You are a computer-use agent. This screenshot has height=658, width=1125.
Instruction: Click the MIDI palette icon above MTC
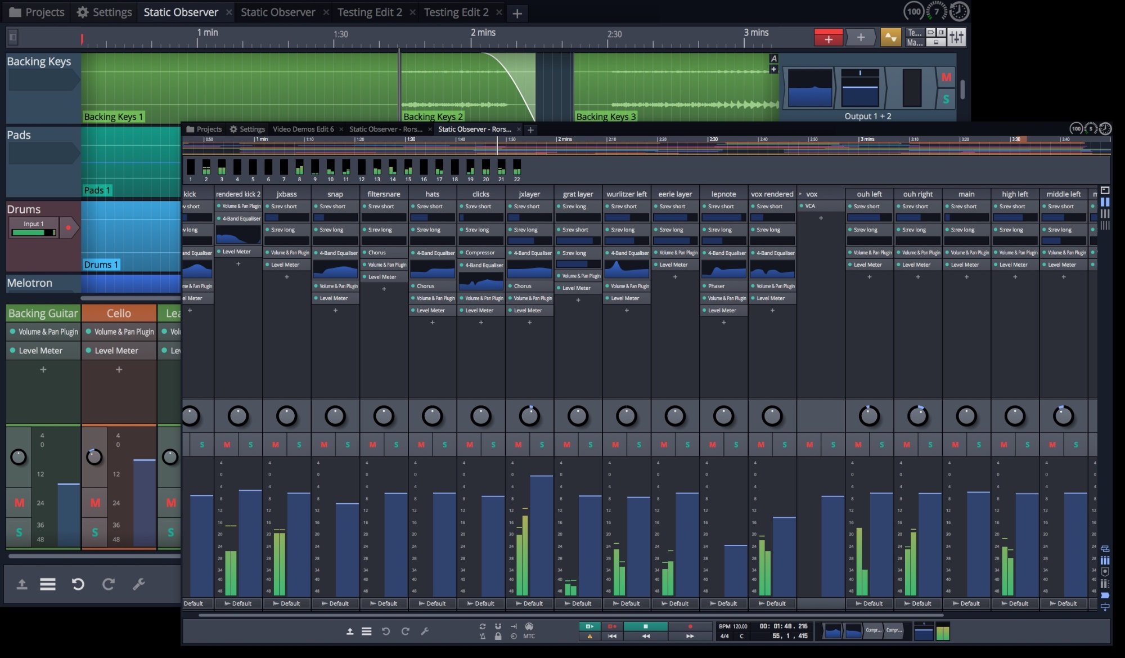(529, 626)
